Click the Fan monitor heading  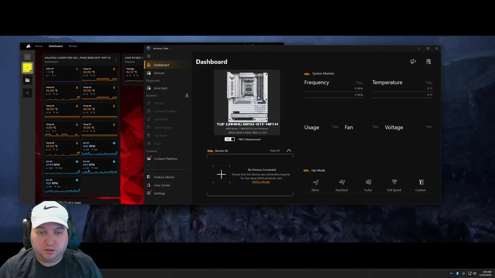tap(349, 127)
